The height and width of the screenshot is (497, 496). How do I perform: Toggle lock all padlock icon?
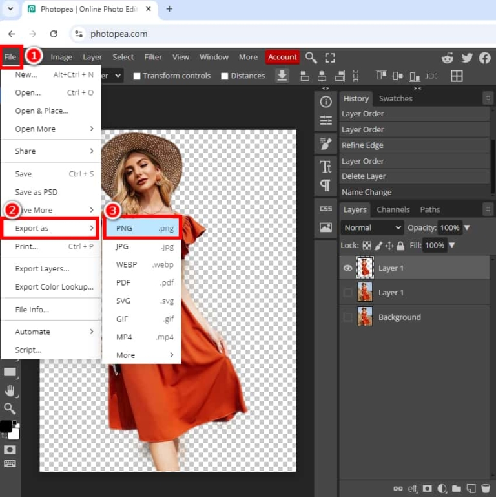[400, 246]
